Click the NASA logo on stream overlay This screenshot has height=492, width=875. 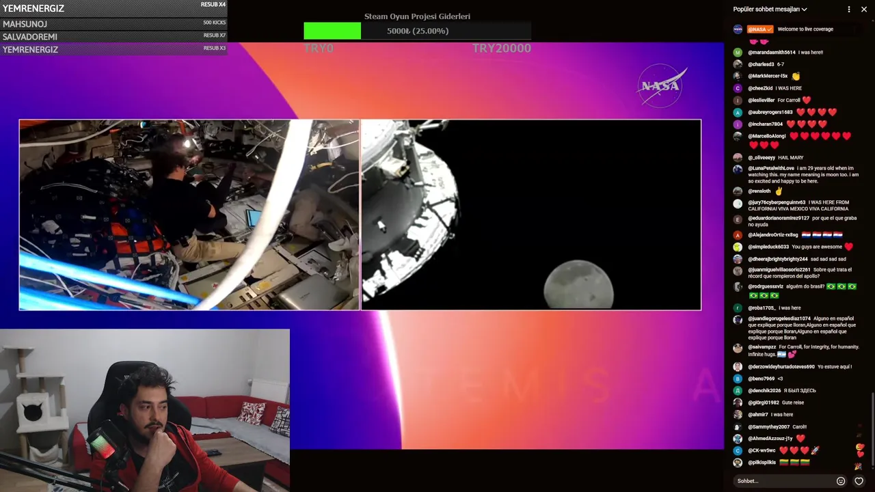pyautogui.click(x=660, y=85)
